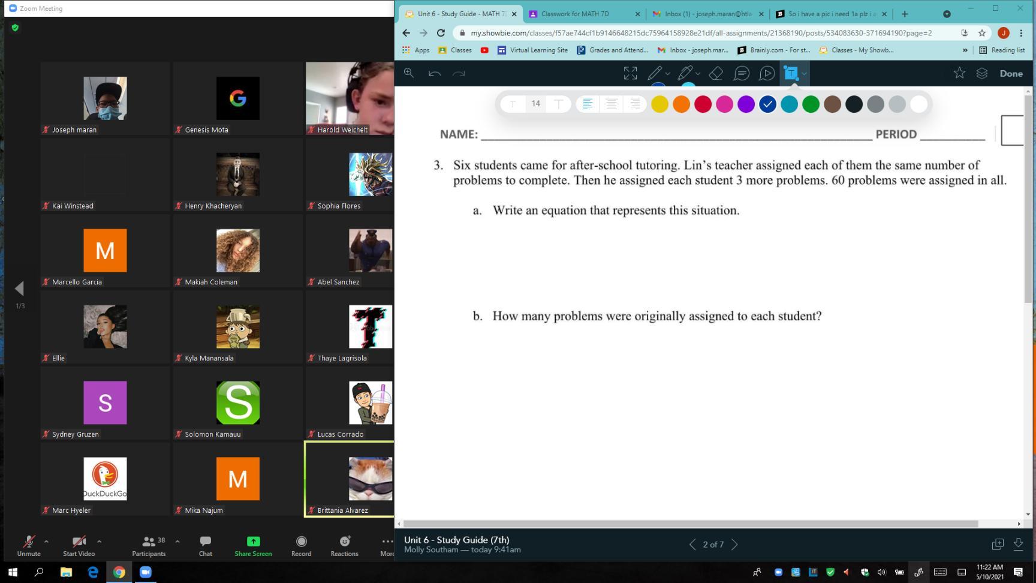This screenshot has width=1036, height=583.
Task: Open the Virtual Learning Site bookmark
Action: 532,50
